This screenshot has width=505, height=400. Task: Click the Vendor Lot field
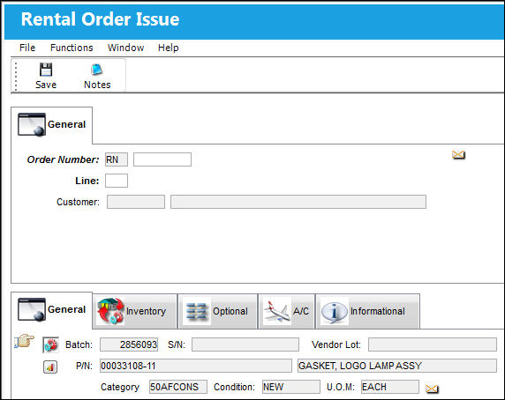coord(433,344)
